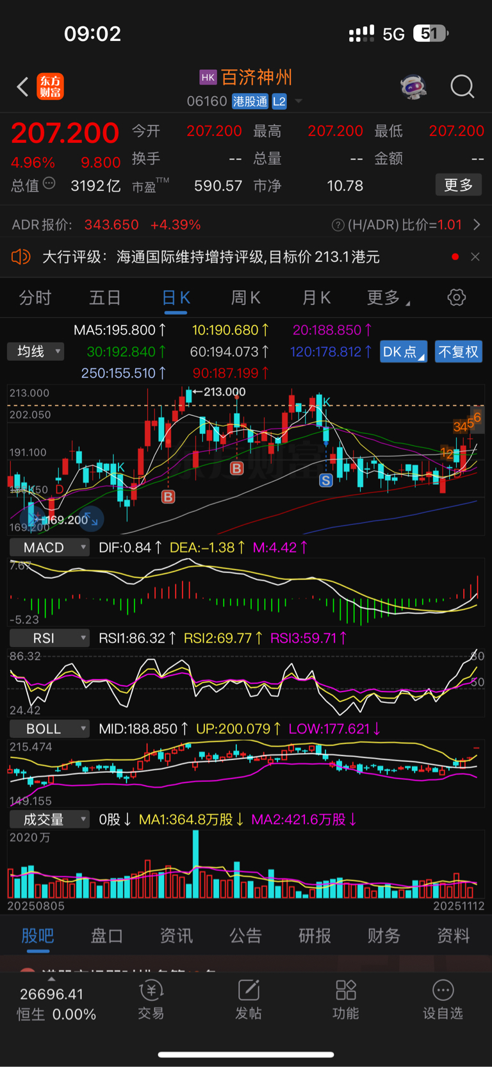Close the 大行评级 news banner

tap(475, 257)
